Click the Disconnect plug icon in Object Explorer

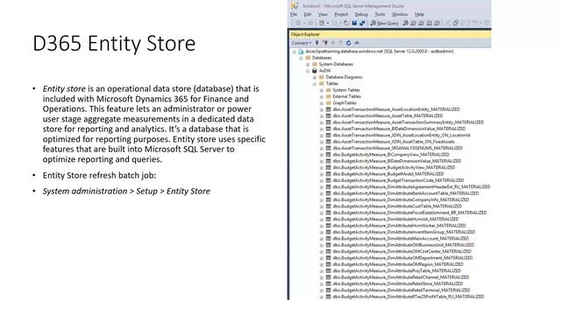coord(325,43)
